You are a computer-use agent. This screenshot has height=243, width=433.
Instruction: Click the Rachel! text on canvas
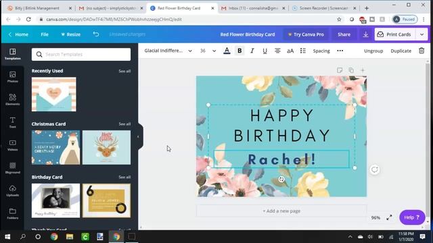281,159
